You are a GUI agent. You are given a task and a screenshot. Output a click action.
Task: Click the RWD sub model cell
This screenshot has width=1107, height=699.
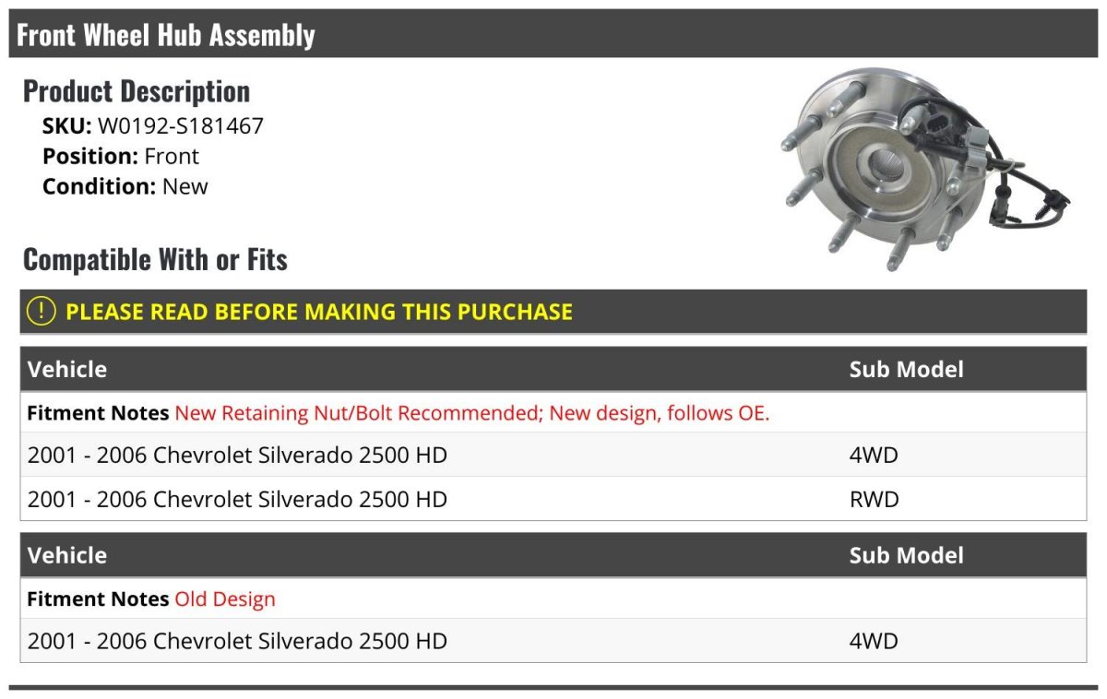coord(874,500)
